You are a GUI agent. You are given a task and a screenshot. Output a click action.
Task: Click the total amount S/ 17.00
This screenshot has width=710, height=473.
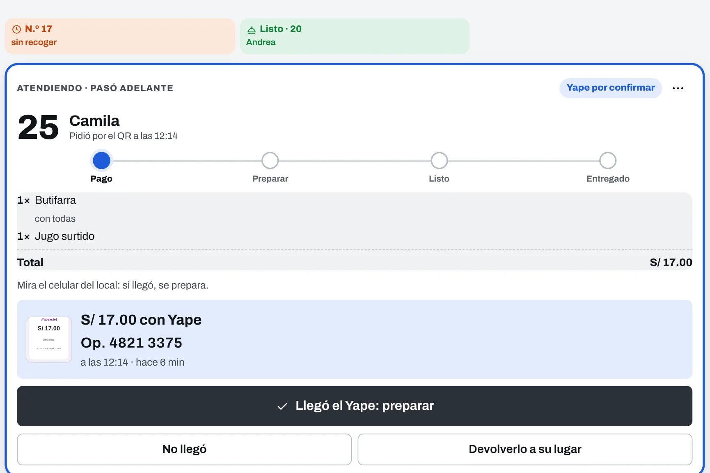tap(671, 262)
